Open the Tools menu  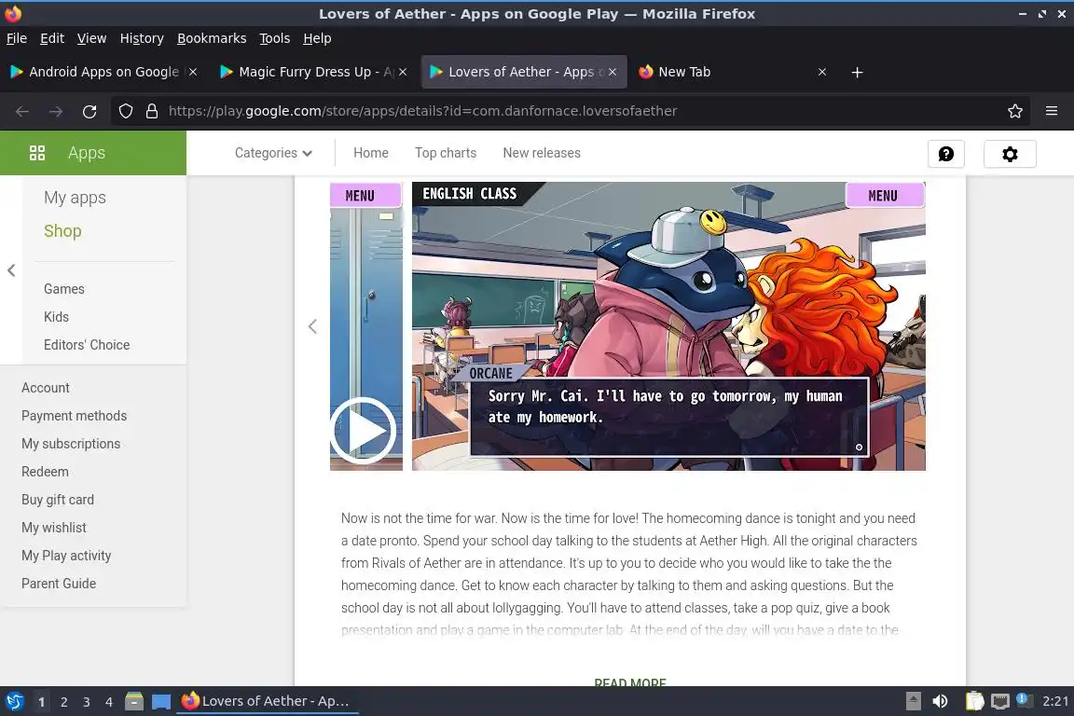click(275, 38)
